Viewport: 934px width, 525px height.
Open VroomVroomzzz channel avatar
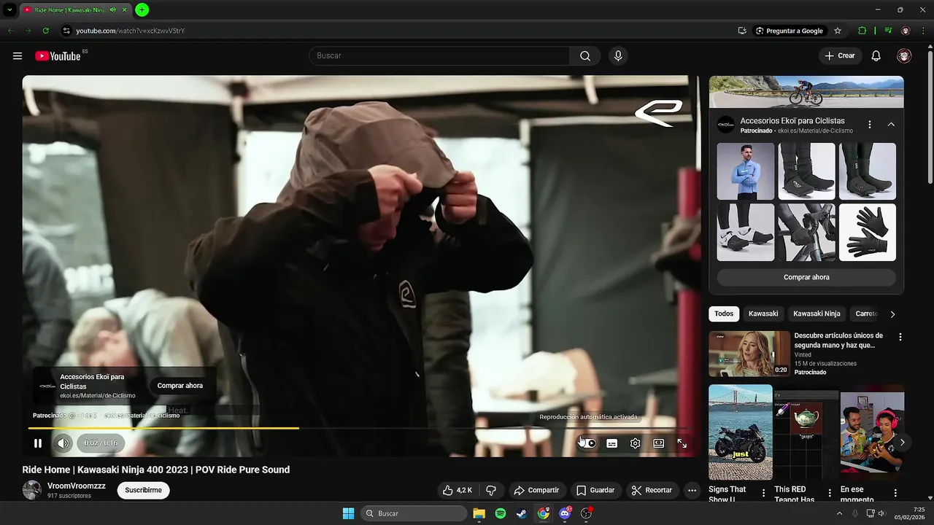click(x=31, y=490)
